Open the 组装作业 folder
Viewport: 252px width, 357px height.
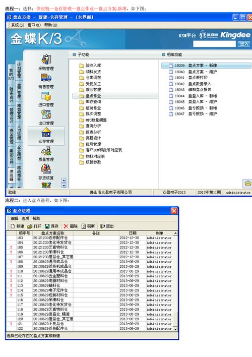click(x=90, y=108)
